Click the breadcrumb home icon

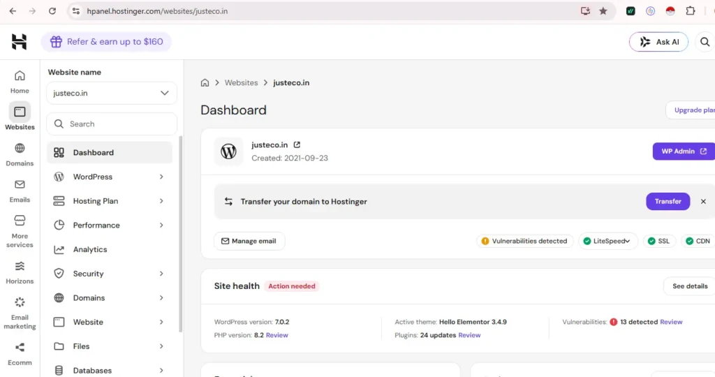[x=205, y=82]
